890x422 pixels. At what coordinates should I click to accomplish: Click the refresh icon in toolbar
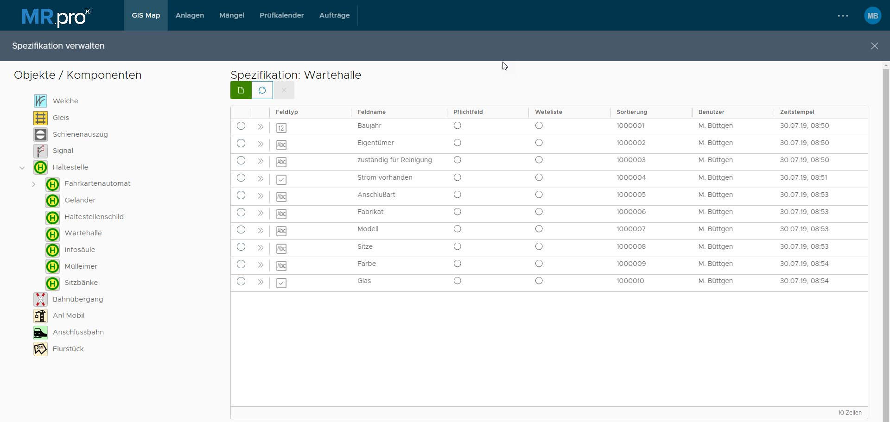(262, 90)
